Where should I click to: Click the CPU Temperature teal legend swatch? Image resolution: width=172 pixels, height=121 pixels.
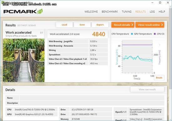pos(132,34)
